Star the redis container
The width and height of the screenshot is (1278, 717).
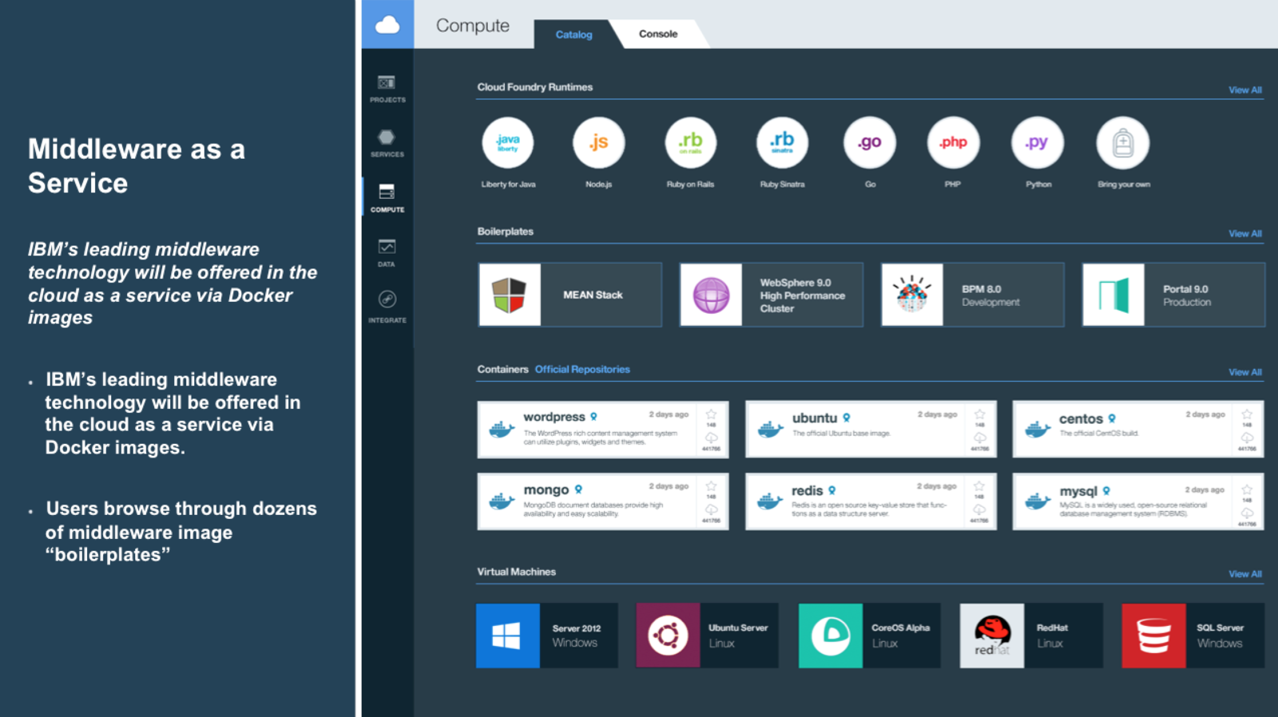979,486
